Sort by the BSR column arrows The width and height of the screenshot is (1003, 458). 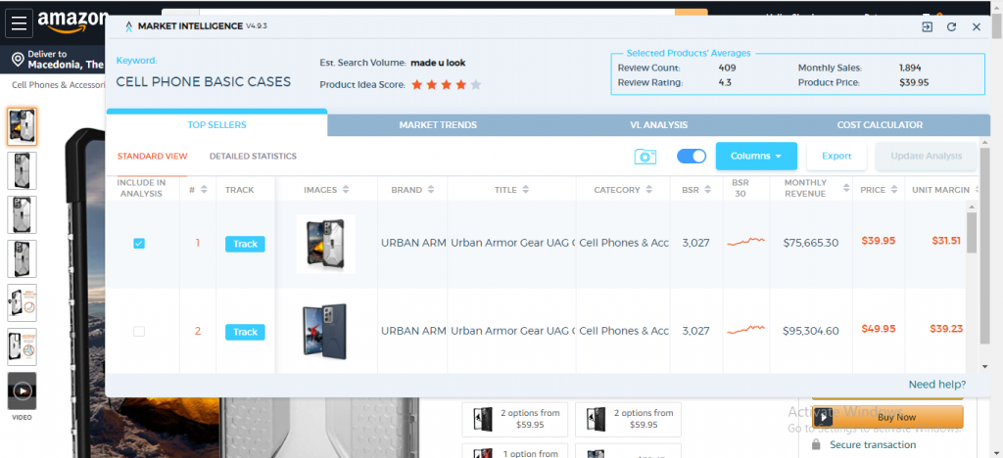[x=709, y=190]
